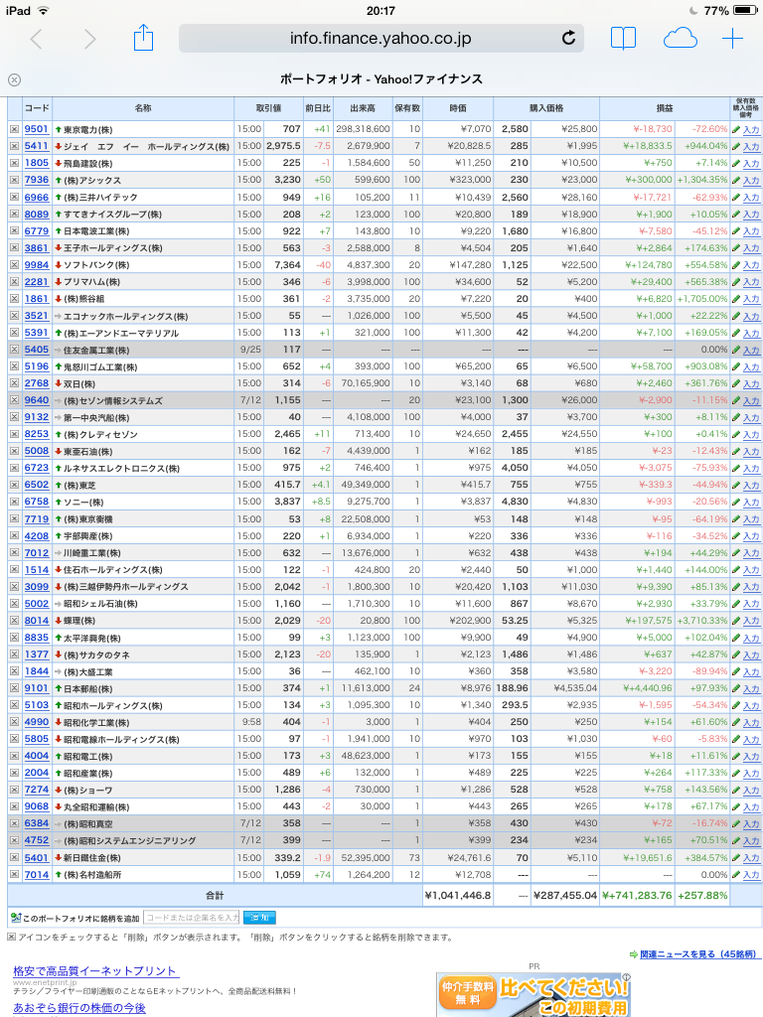Open stock code link 9501
Screen dimensions: 763x1017
click(37, 129)
